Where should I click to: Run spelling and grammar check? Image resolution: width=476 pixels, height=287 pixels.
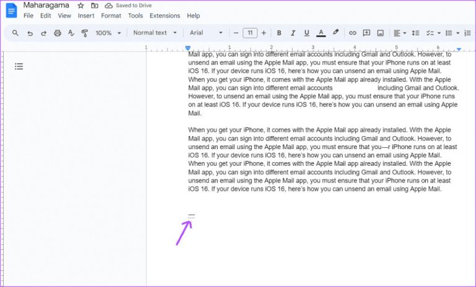point(71,33)
